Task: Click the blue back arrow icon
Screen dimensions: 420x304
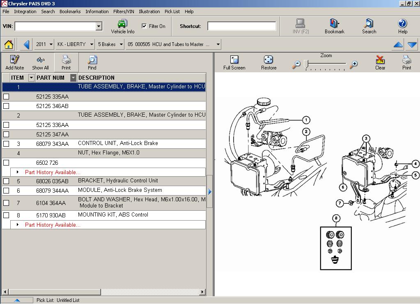Action: tap(26, 44)
